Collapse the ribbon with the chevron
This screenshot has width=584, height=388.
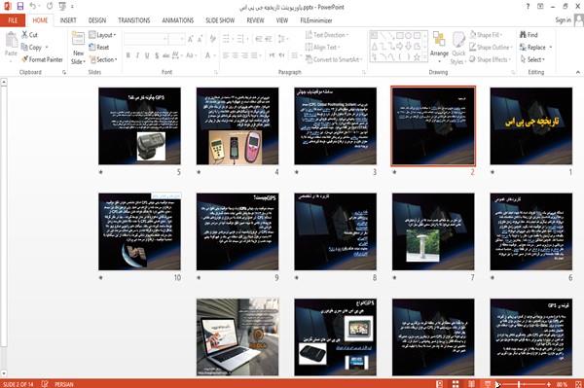pyautogui.click(x=577, y=72)
